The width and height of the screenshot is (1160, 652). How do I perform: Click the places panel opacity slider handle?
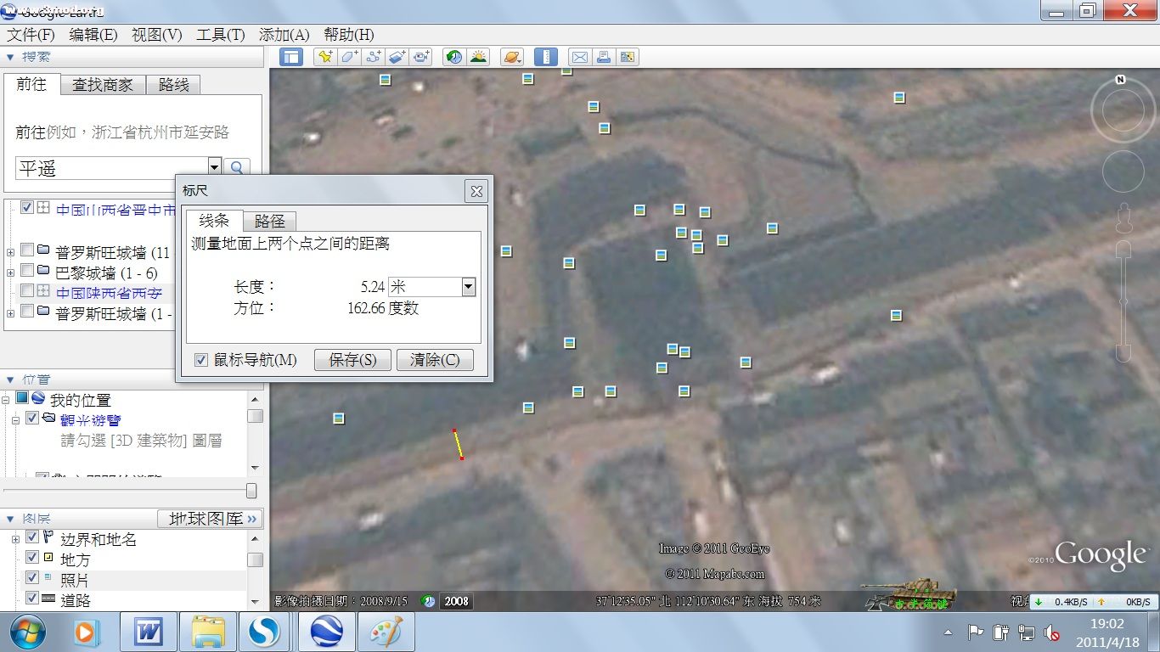251,491
